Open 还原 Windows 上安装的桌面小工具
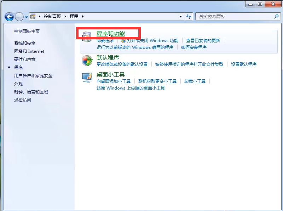The width and height of the screenshot is (283, 211). [131, 88]
